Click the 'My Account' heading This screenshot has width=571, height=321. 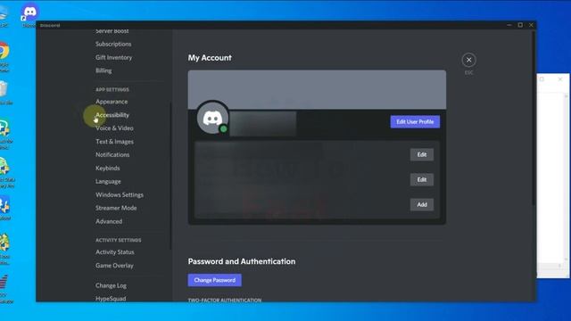pyautogui.click(x=210, y=58)
